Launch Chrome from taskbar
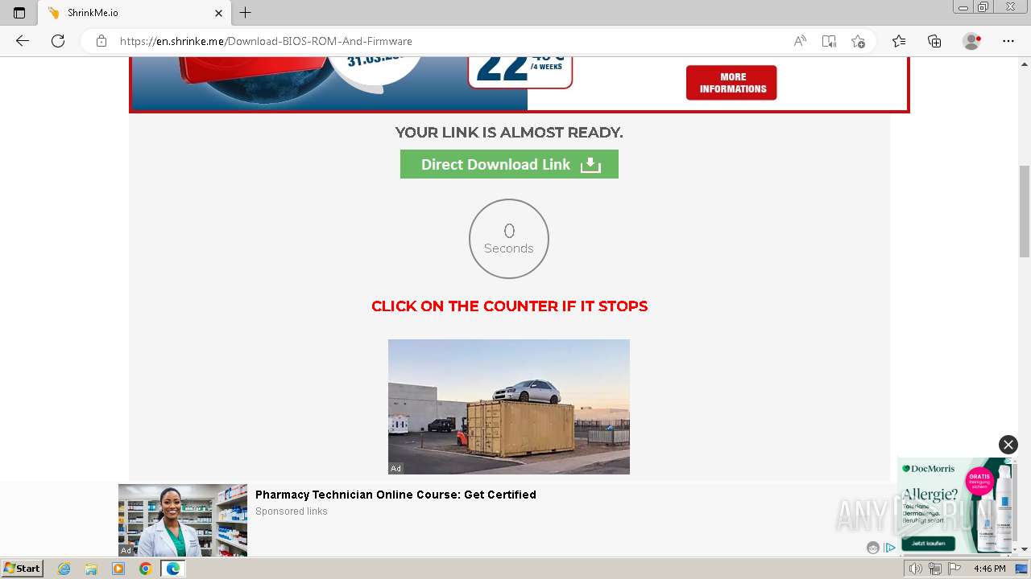 pyautogui.click(x=145, y=569)
